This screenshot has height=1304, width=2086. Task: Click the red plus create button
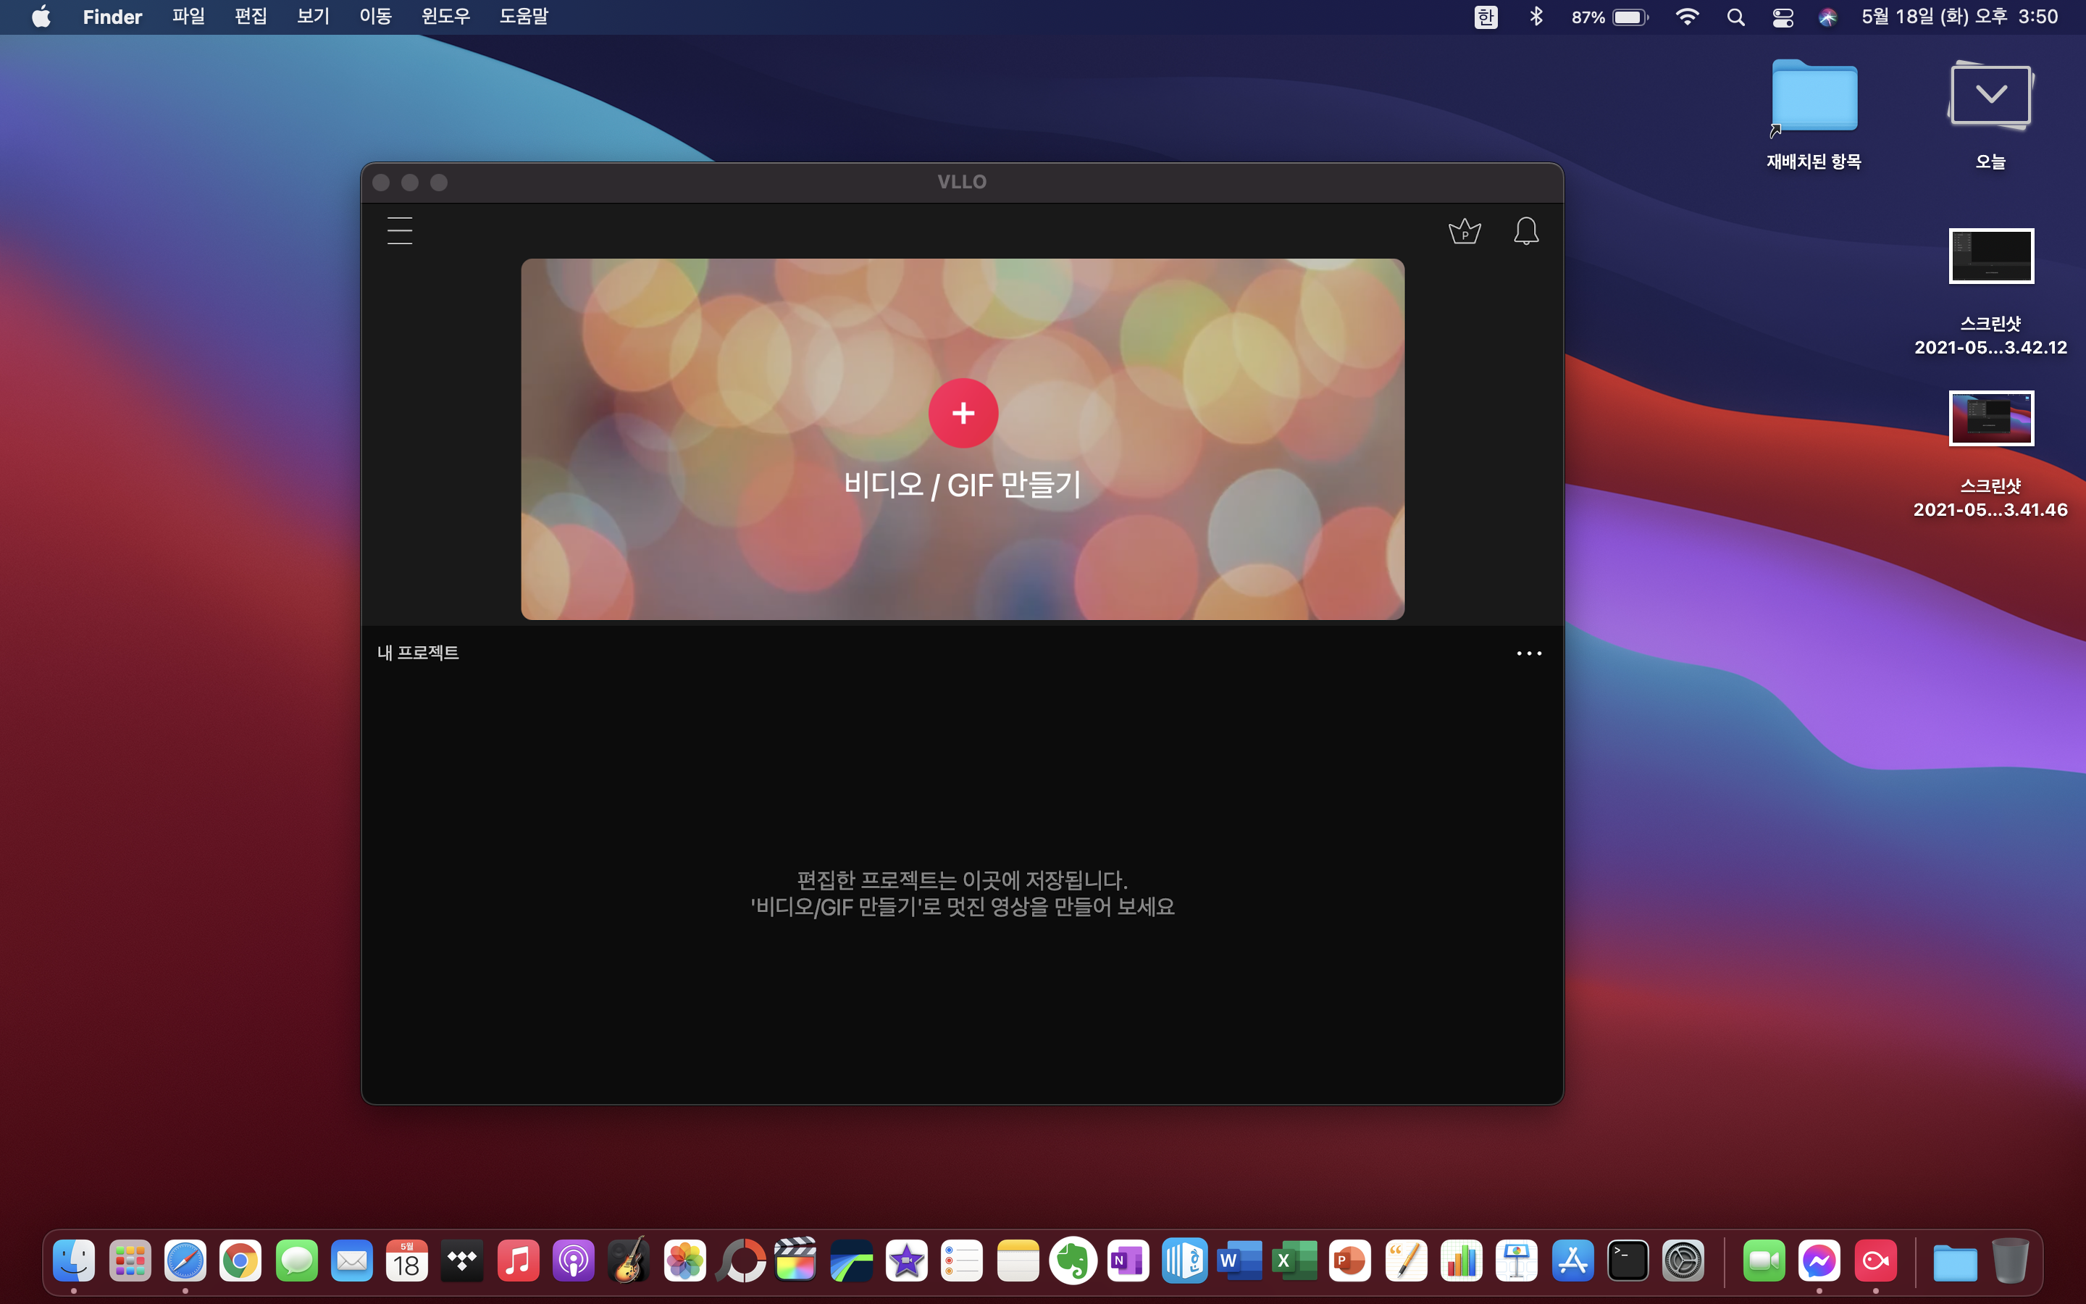click(963, 413)
